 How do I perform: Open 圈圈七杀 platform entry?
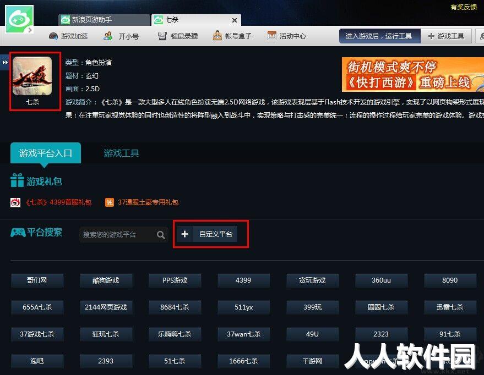coord(381,307)
